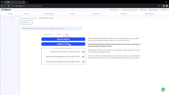Toggle automatic order loading from Ozon
This screenshot has width=169, height=95.
pos(83,52)
